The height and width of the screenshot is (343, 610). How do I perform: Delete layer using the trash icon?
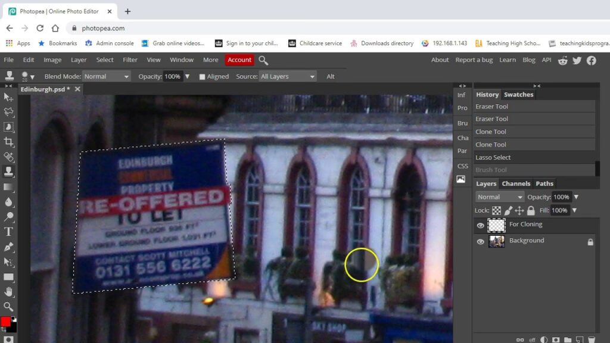tap(592, 339)
